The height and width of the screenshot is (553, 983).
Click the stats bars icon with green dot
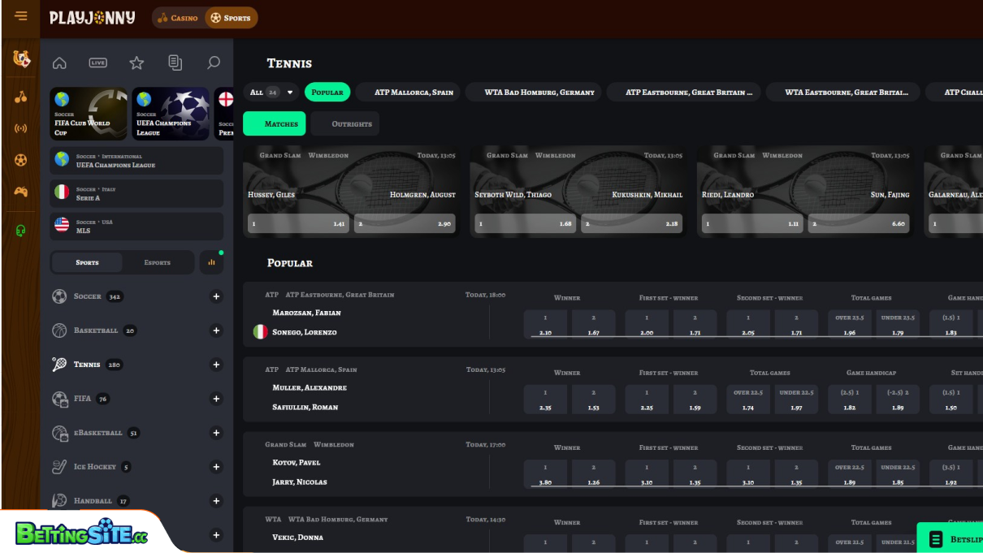tap(211, 261)
